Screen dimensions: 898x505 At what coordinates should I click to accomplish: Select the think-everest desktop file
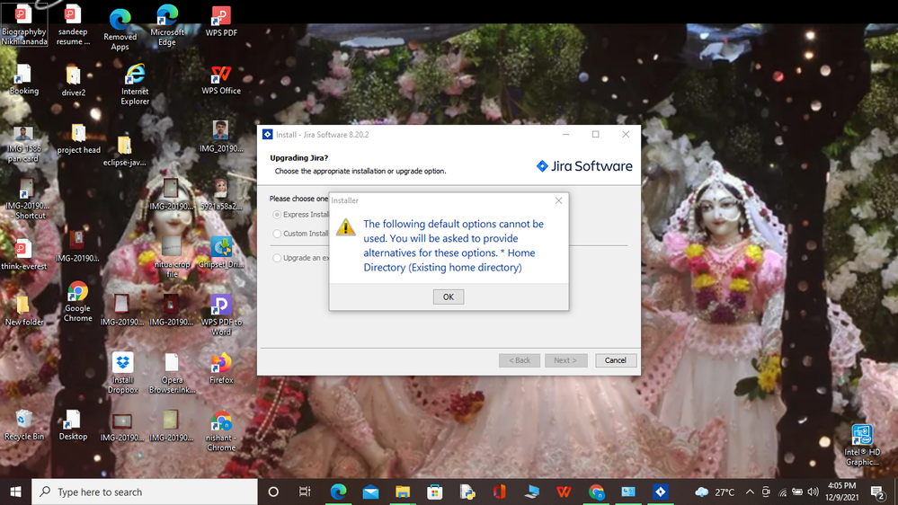click(23, 255)
